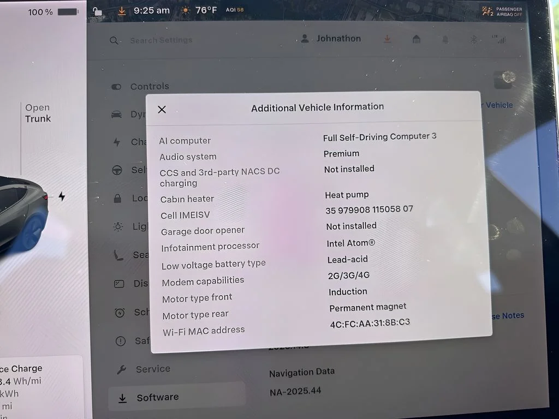Image resolution: width=559 pixels, height=419 pixels.
Task: Tap the LTE signal strength icon
Action: [x=499, y=39]
